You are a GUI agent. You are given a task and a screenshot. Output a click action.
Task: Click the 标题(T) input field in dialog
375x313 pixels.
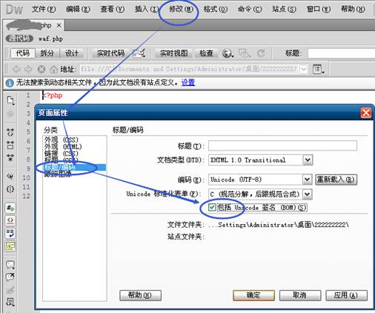pos(282,145)
